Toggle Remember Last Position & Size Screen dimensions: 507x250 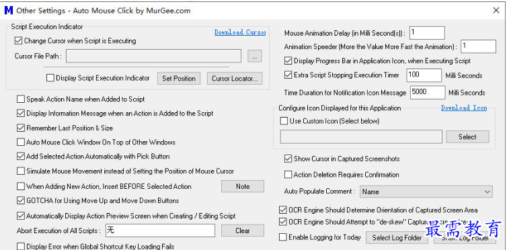[x=21, y=128]
